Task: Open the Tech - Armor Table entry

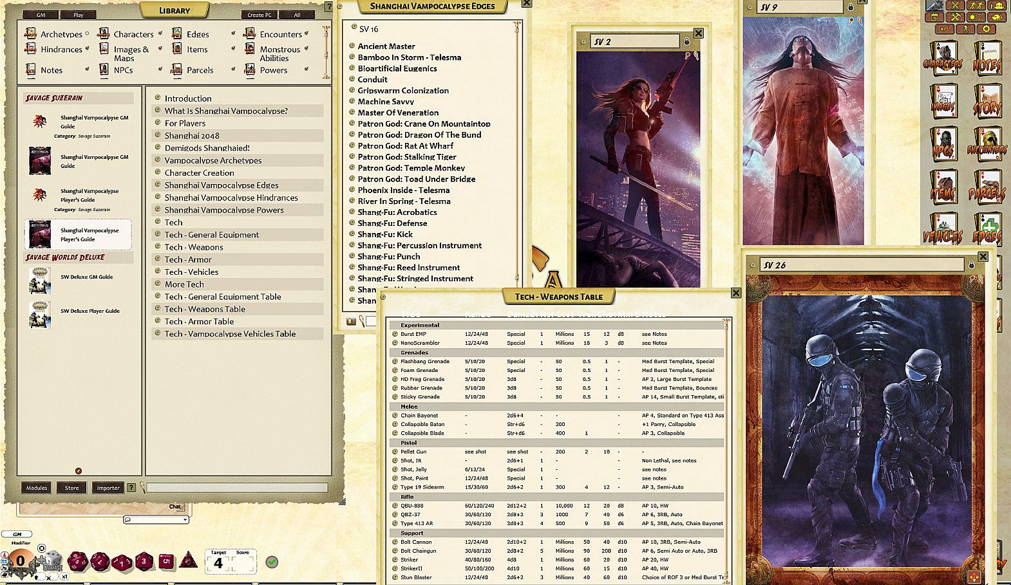Action: 198,321
